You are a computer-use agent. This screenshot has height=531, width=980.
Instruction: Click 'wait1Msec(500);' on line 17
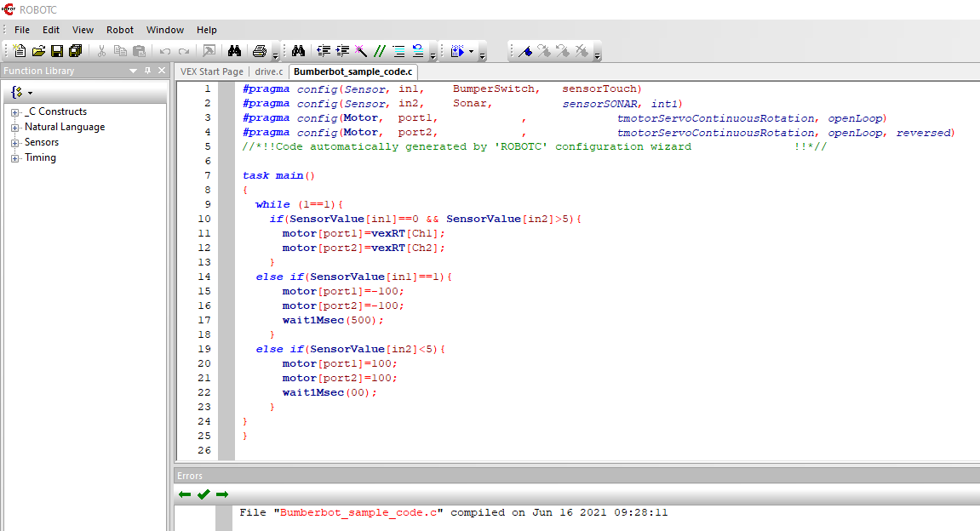(333, 320)
